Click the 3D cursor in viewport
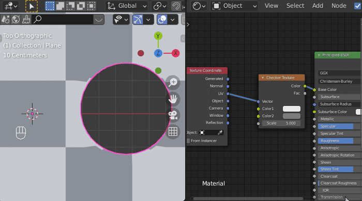The image size is (362, 201). pyautogui.click(x=32, y=114)
